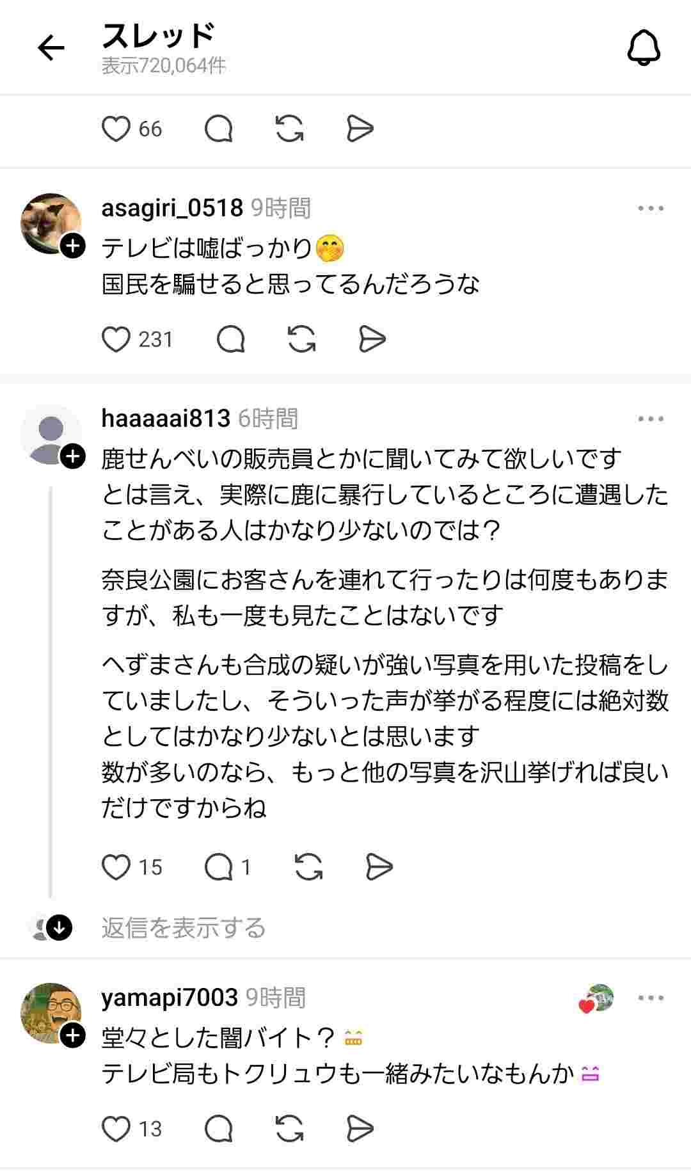Share haaaaai813's post via send icon
The height and width of the screenshot is (1171, 691).
coord(379,867)
